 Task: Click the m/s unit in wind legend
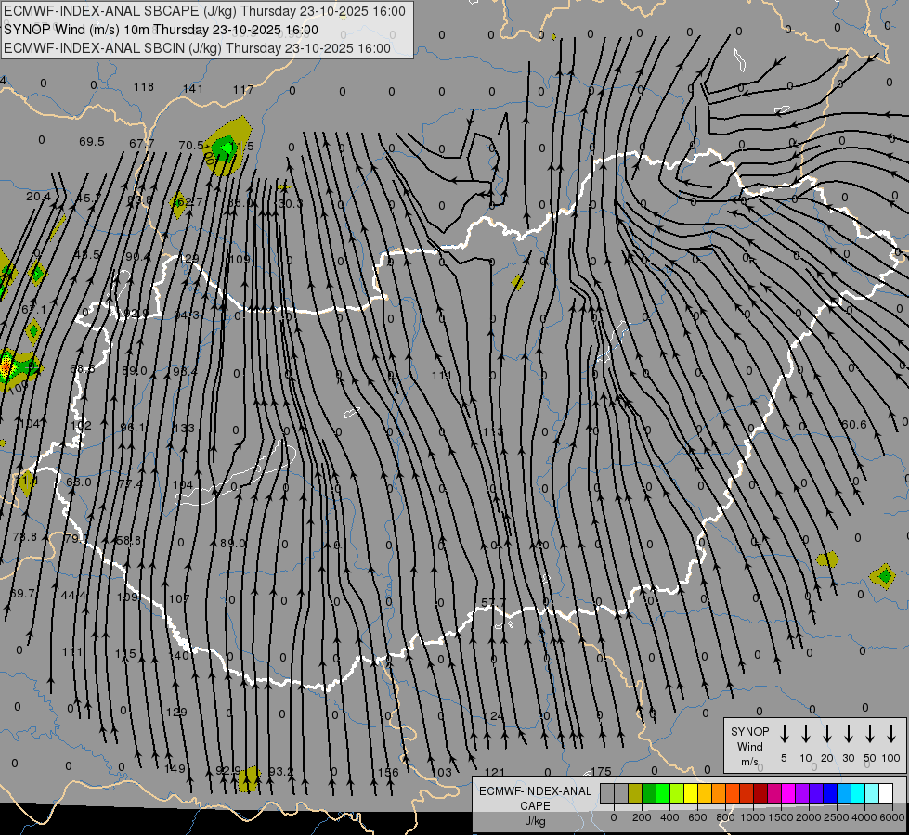point(749,762)
